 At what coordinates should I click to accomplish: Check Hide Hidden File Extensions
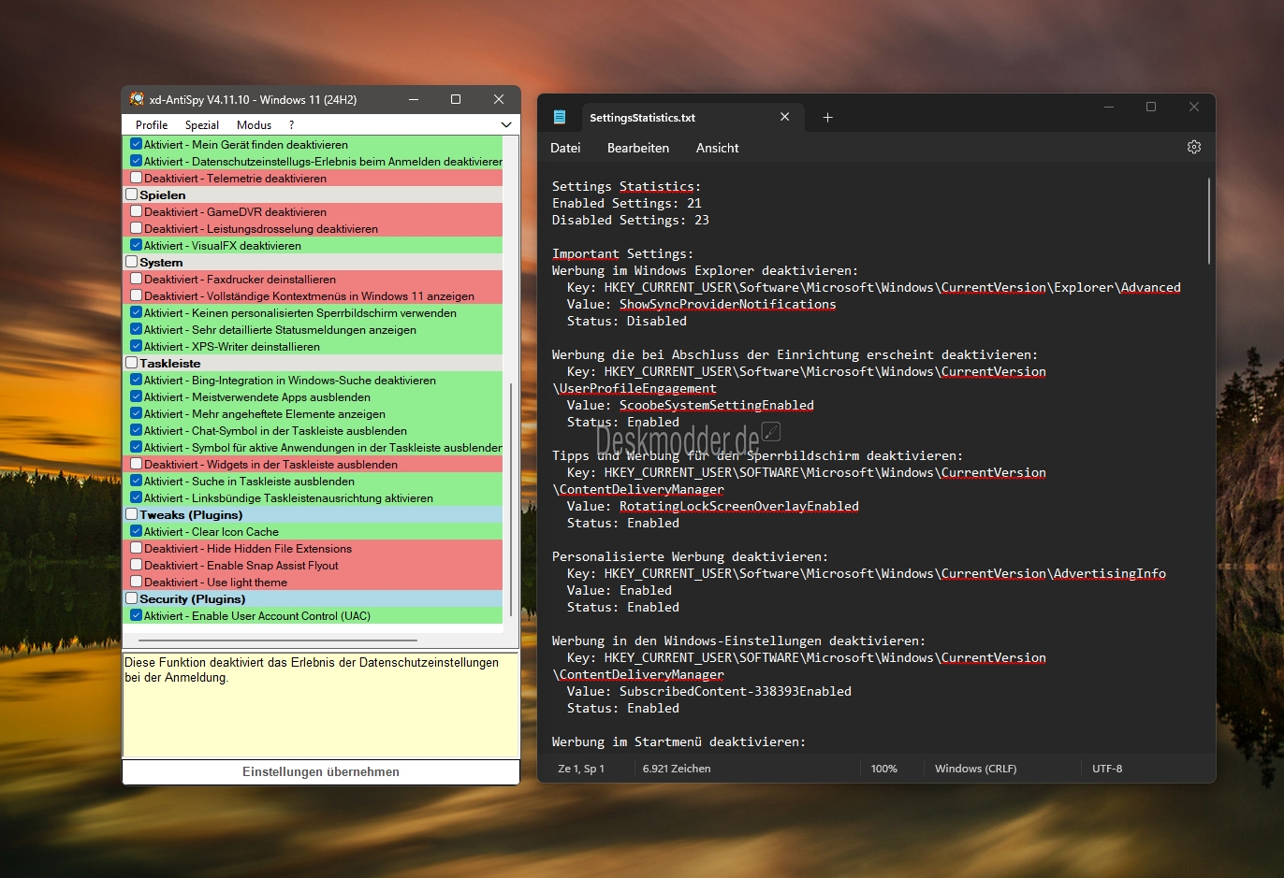[136, 548]
